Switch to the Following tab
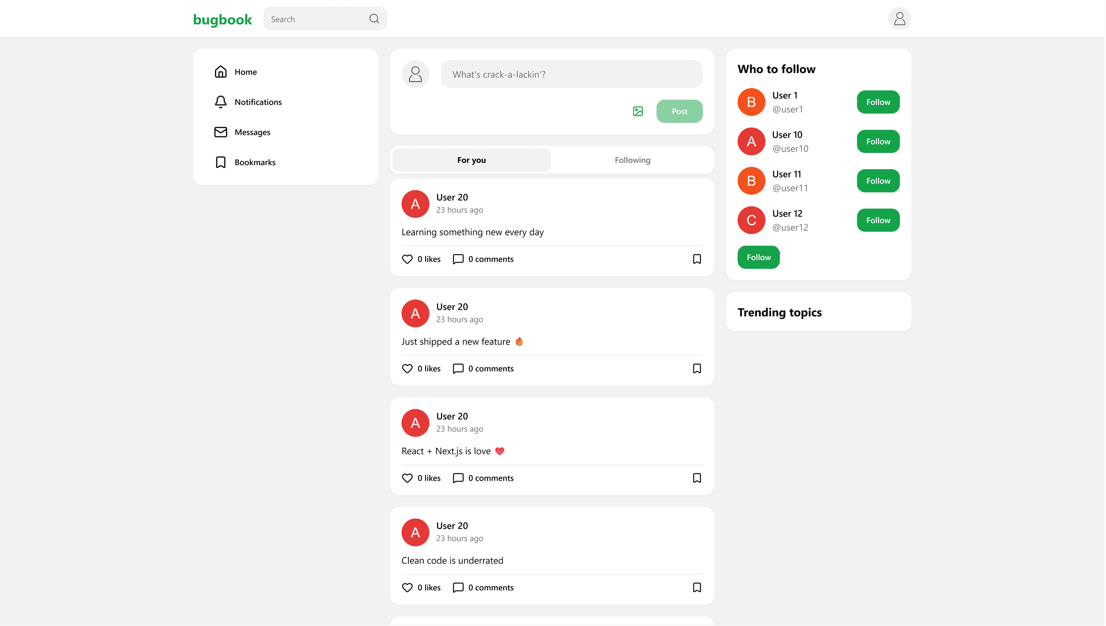Screen dimensions: 1106x626 click(x=632, y=160)
